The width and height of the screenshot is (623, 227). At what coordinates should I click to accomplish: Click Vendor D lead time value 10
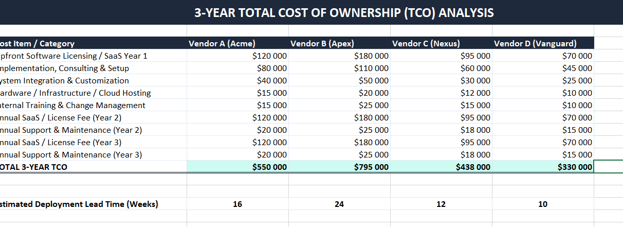coord(543,204)
